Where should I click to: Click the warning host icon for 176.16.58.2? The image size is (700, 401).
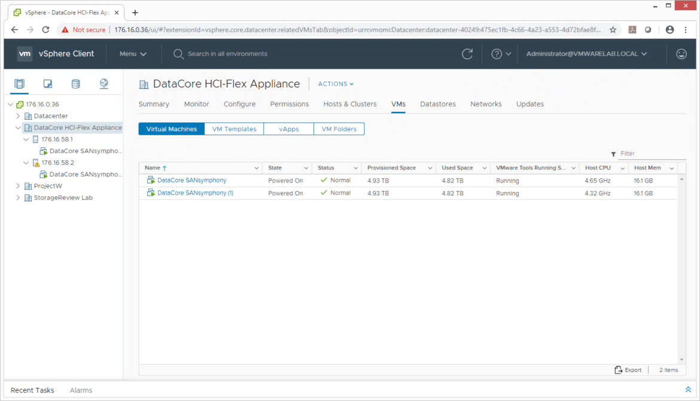(x=36, y=163)
